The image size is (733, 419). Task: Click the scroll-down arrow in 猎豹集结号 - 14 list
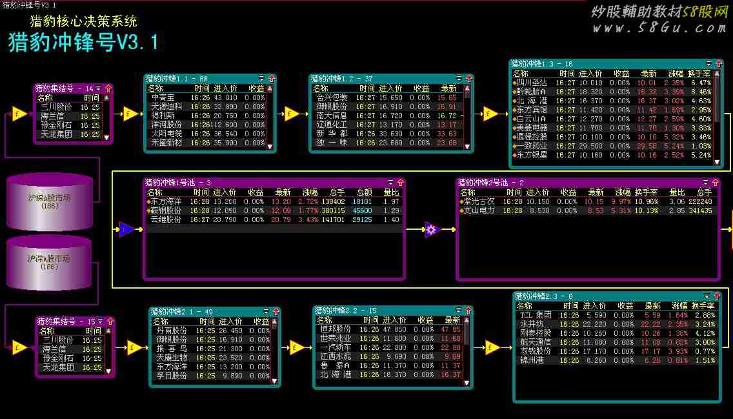click(106, 138)
